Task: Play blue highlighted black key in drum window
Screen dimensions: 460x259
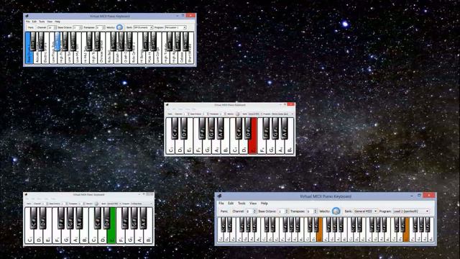Action: tap(57, 42)
